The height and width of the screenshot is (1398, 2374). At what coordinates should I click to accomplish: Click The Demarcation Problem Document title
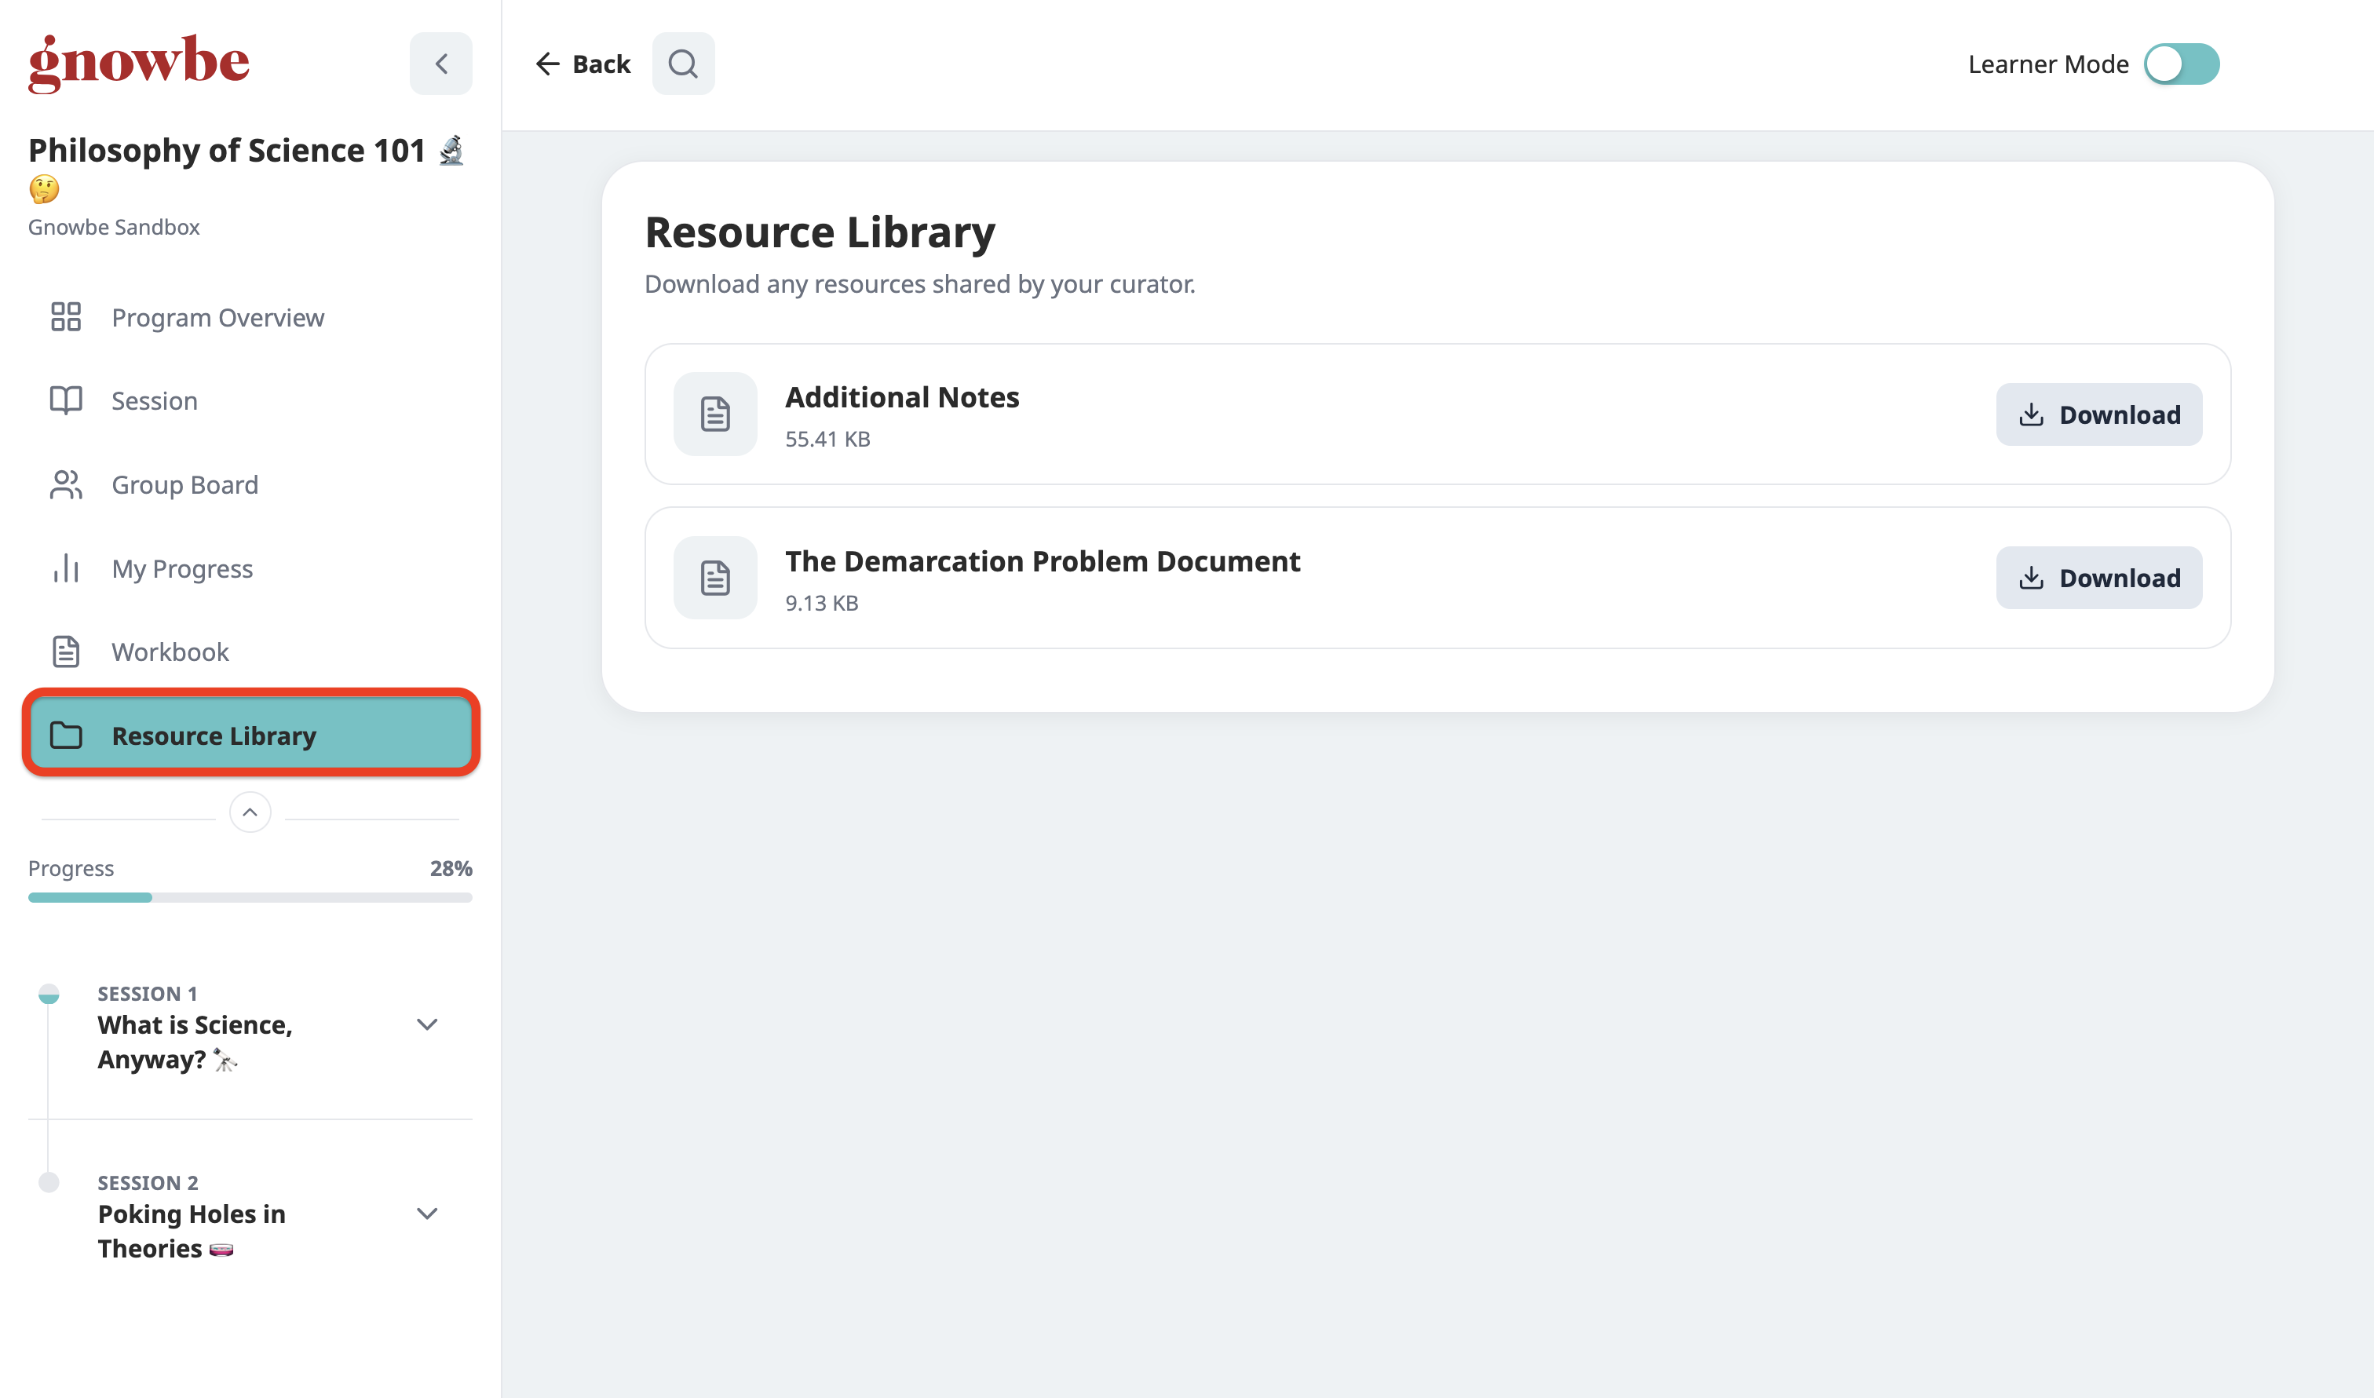[x=1042, y=561]
